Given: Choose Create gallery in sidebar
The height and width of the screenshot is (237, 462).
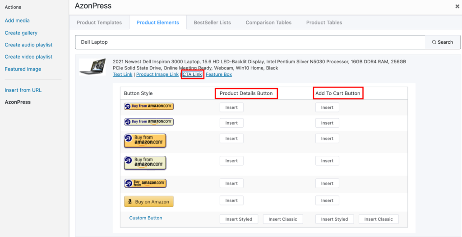Looking at the screenshot, I should point(21,33).
